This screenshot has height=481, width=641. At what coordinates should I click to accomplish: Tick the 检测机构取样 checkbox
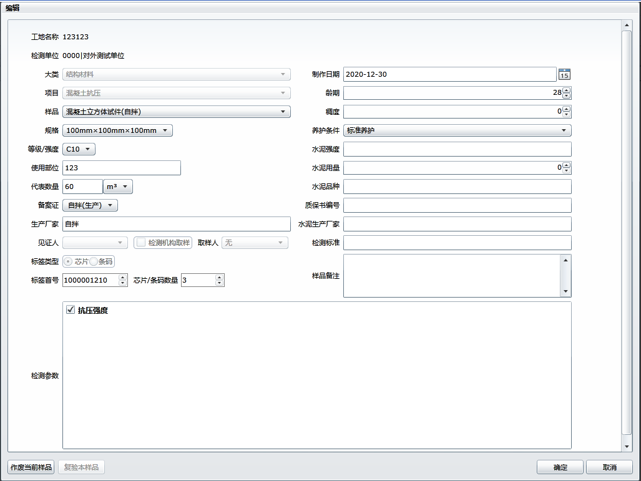point(141,243)
